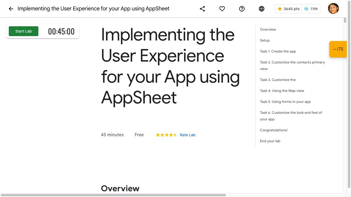Go to Task 5. Using forms
Viewport: 351px width, 197px height.
(x=285, y=102)
